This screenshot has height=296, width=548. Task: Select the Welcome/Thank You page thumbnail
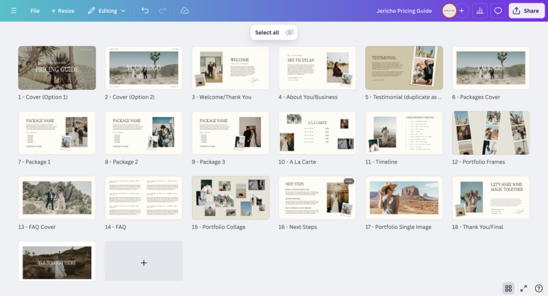[x=230, y=68]
